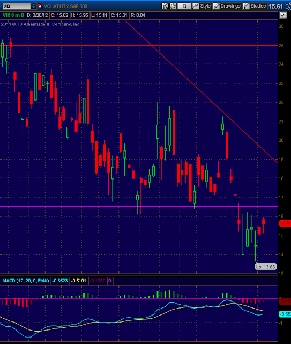This screenshot has width=291, height=344.
Task: Click the MACD zero value box
Action: point(110,281)
